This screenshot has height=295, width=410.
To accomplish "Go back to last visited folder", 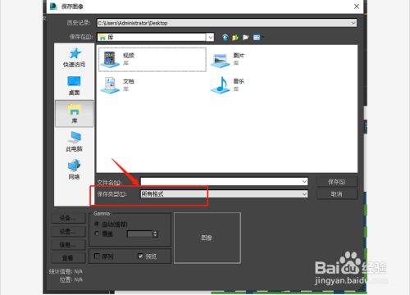I will click(225, 37).
